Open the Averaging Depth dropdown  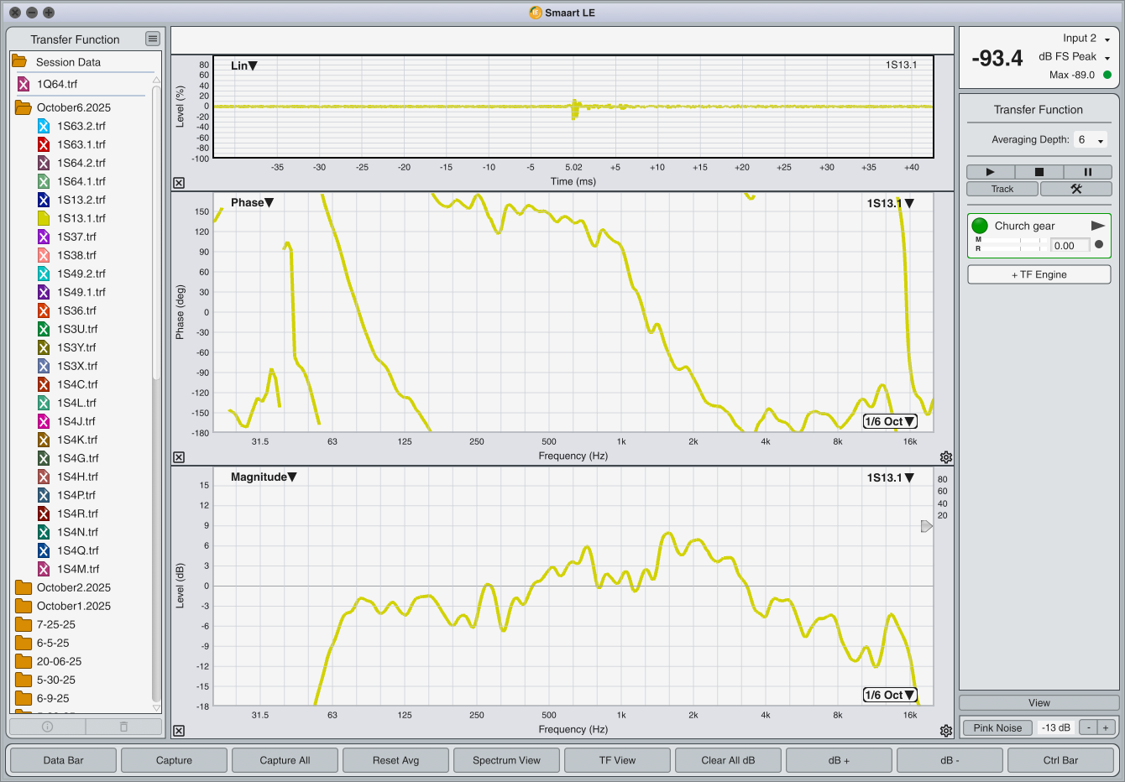[x=1091, y=140]
